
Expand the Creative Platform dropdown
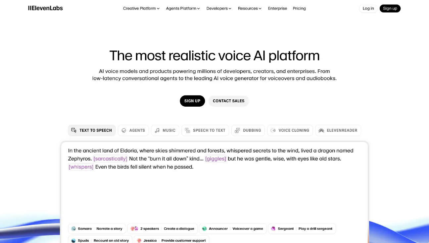[141, 8]
